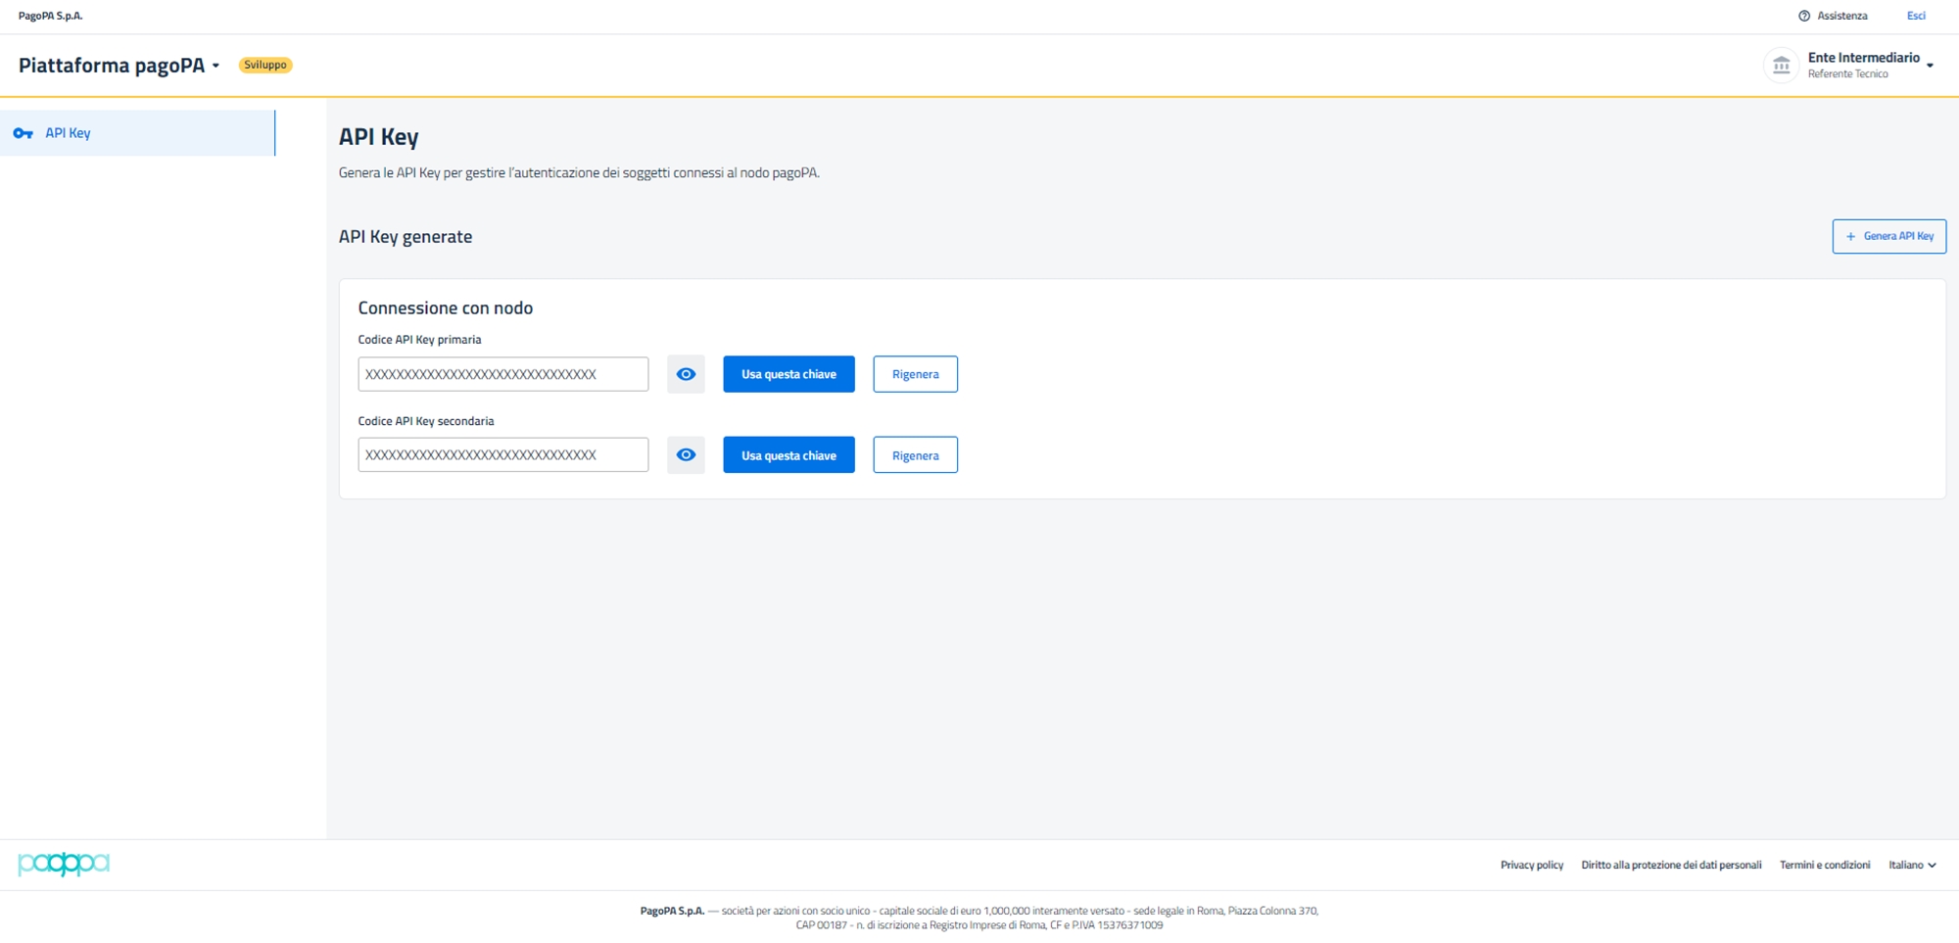Click the key icon in the sidebar
The image size is (1959, 943).
tap(23, 133)
